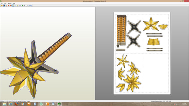189x106 pixels.
Task: Click the unfolded pattern (red) toolbar icon
Action: click(9, 6)
